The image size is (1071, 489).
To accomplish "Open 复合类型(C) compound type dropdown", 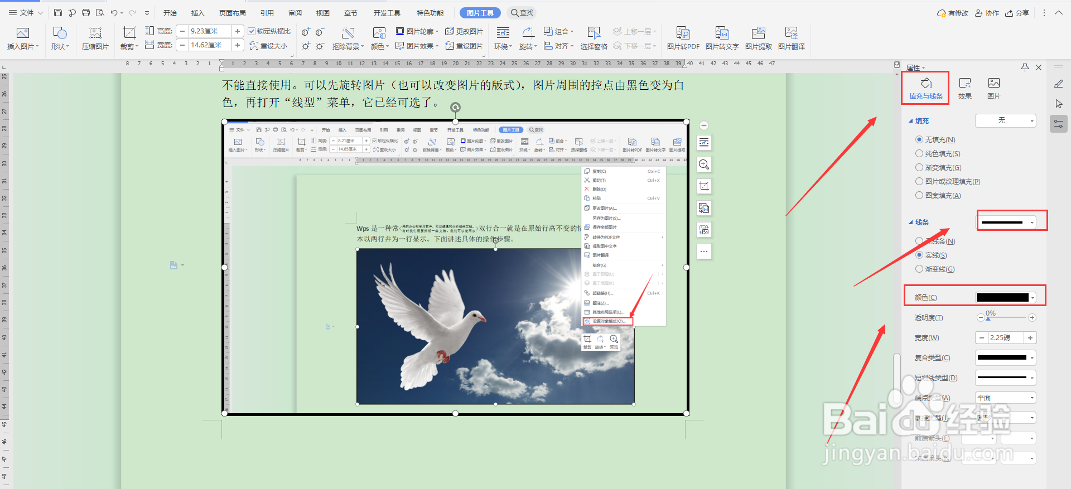I will click(x=1005, y=357).
